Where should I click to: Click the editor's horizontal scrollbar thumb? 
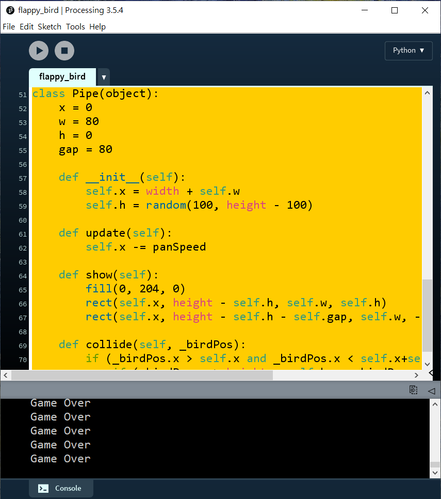(142, 375)
